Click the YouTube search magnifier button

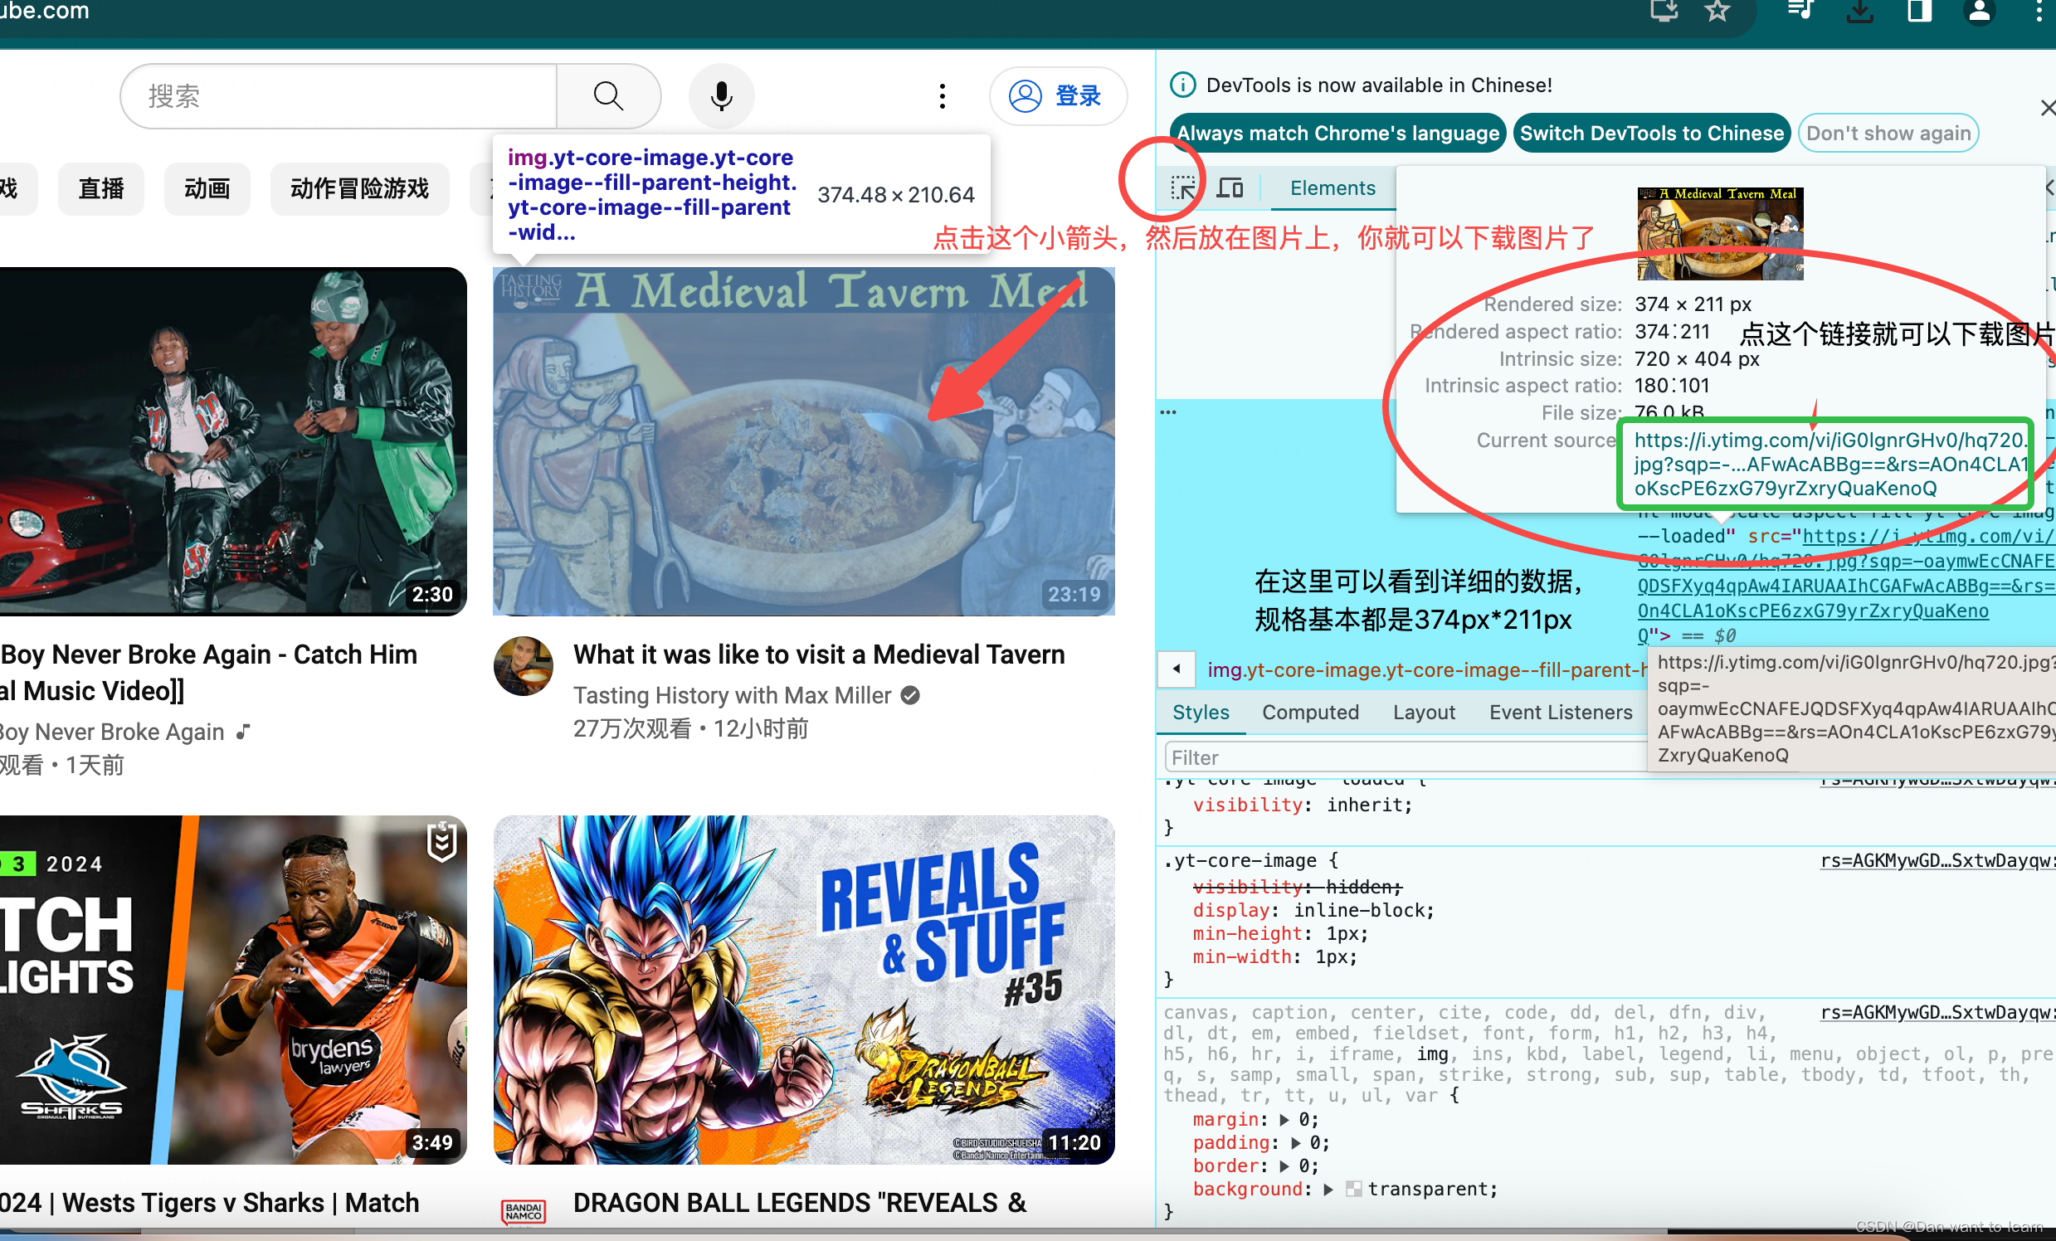(608, 96)
